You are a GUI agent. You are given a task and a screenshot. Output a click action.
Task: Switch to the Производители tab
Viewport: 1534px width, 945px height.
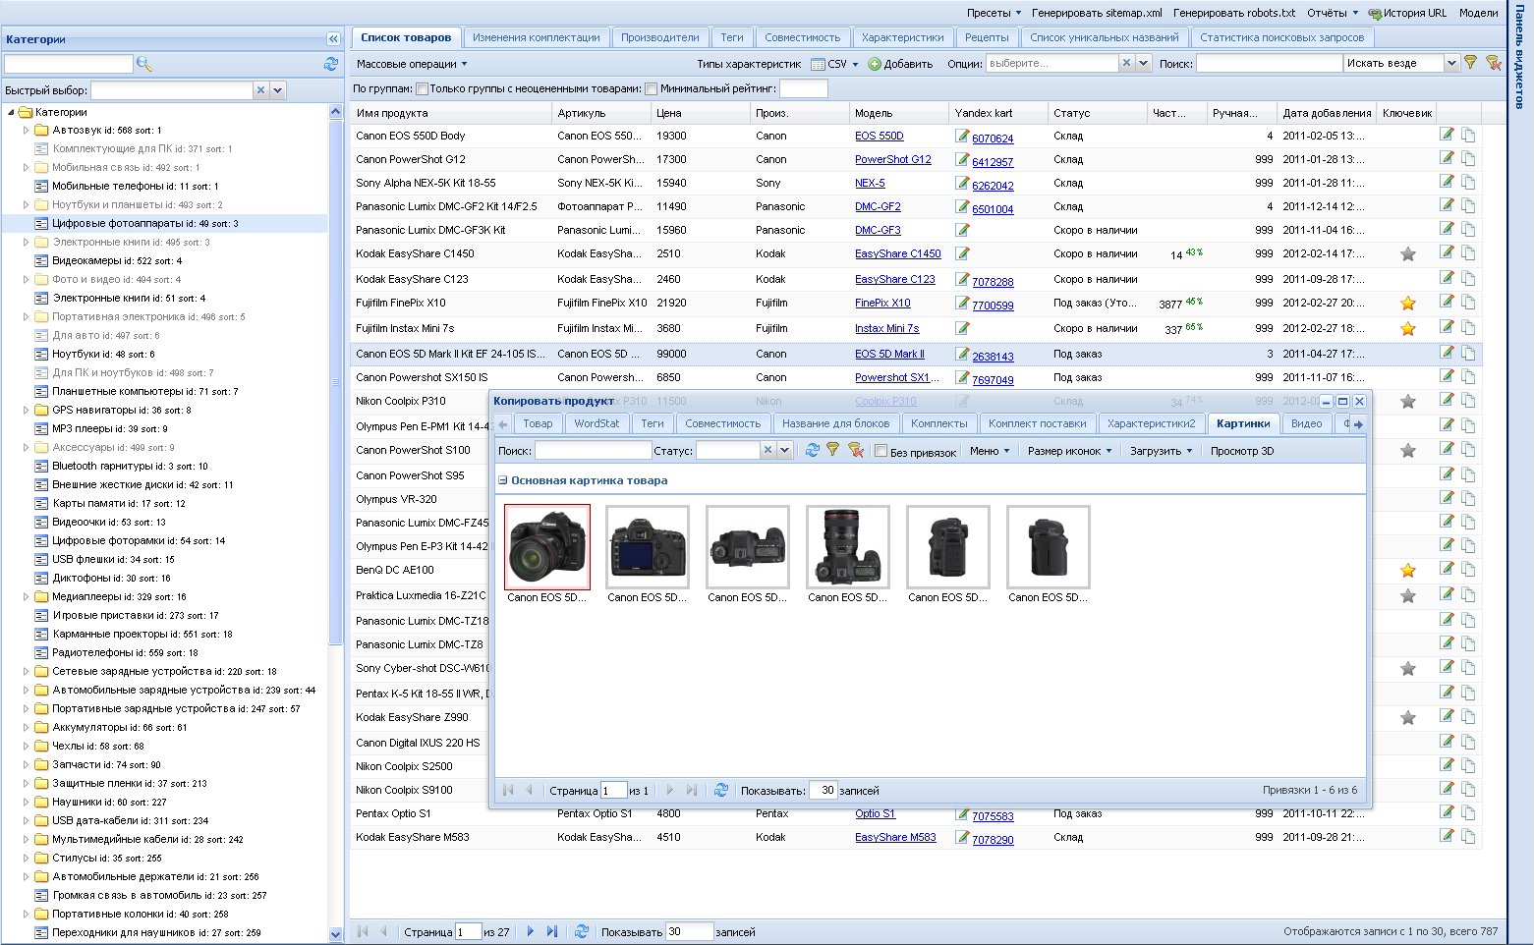[x=659, y=37]
